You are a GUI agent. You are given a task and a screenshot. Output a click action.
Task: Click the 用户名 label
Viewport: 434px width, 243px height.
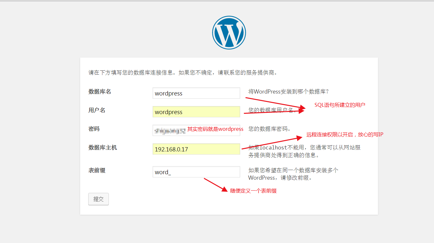click(x=97, y=110)
